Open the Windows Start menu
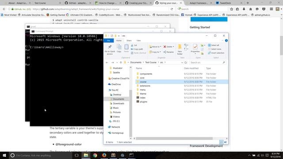283x159 pixels. coord(4,155)
